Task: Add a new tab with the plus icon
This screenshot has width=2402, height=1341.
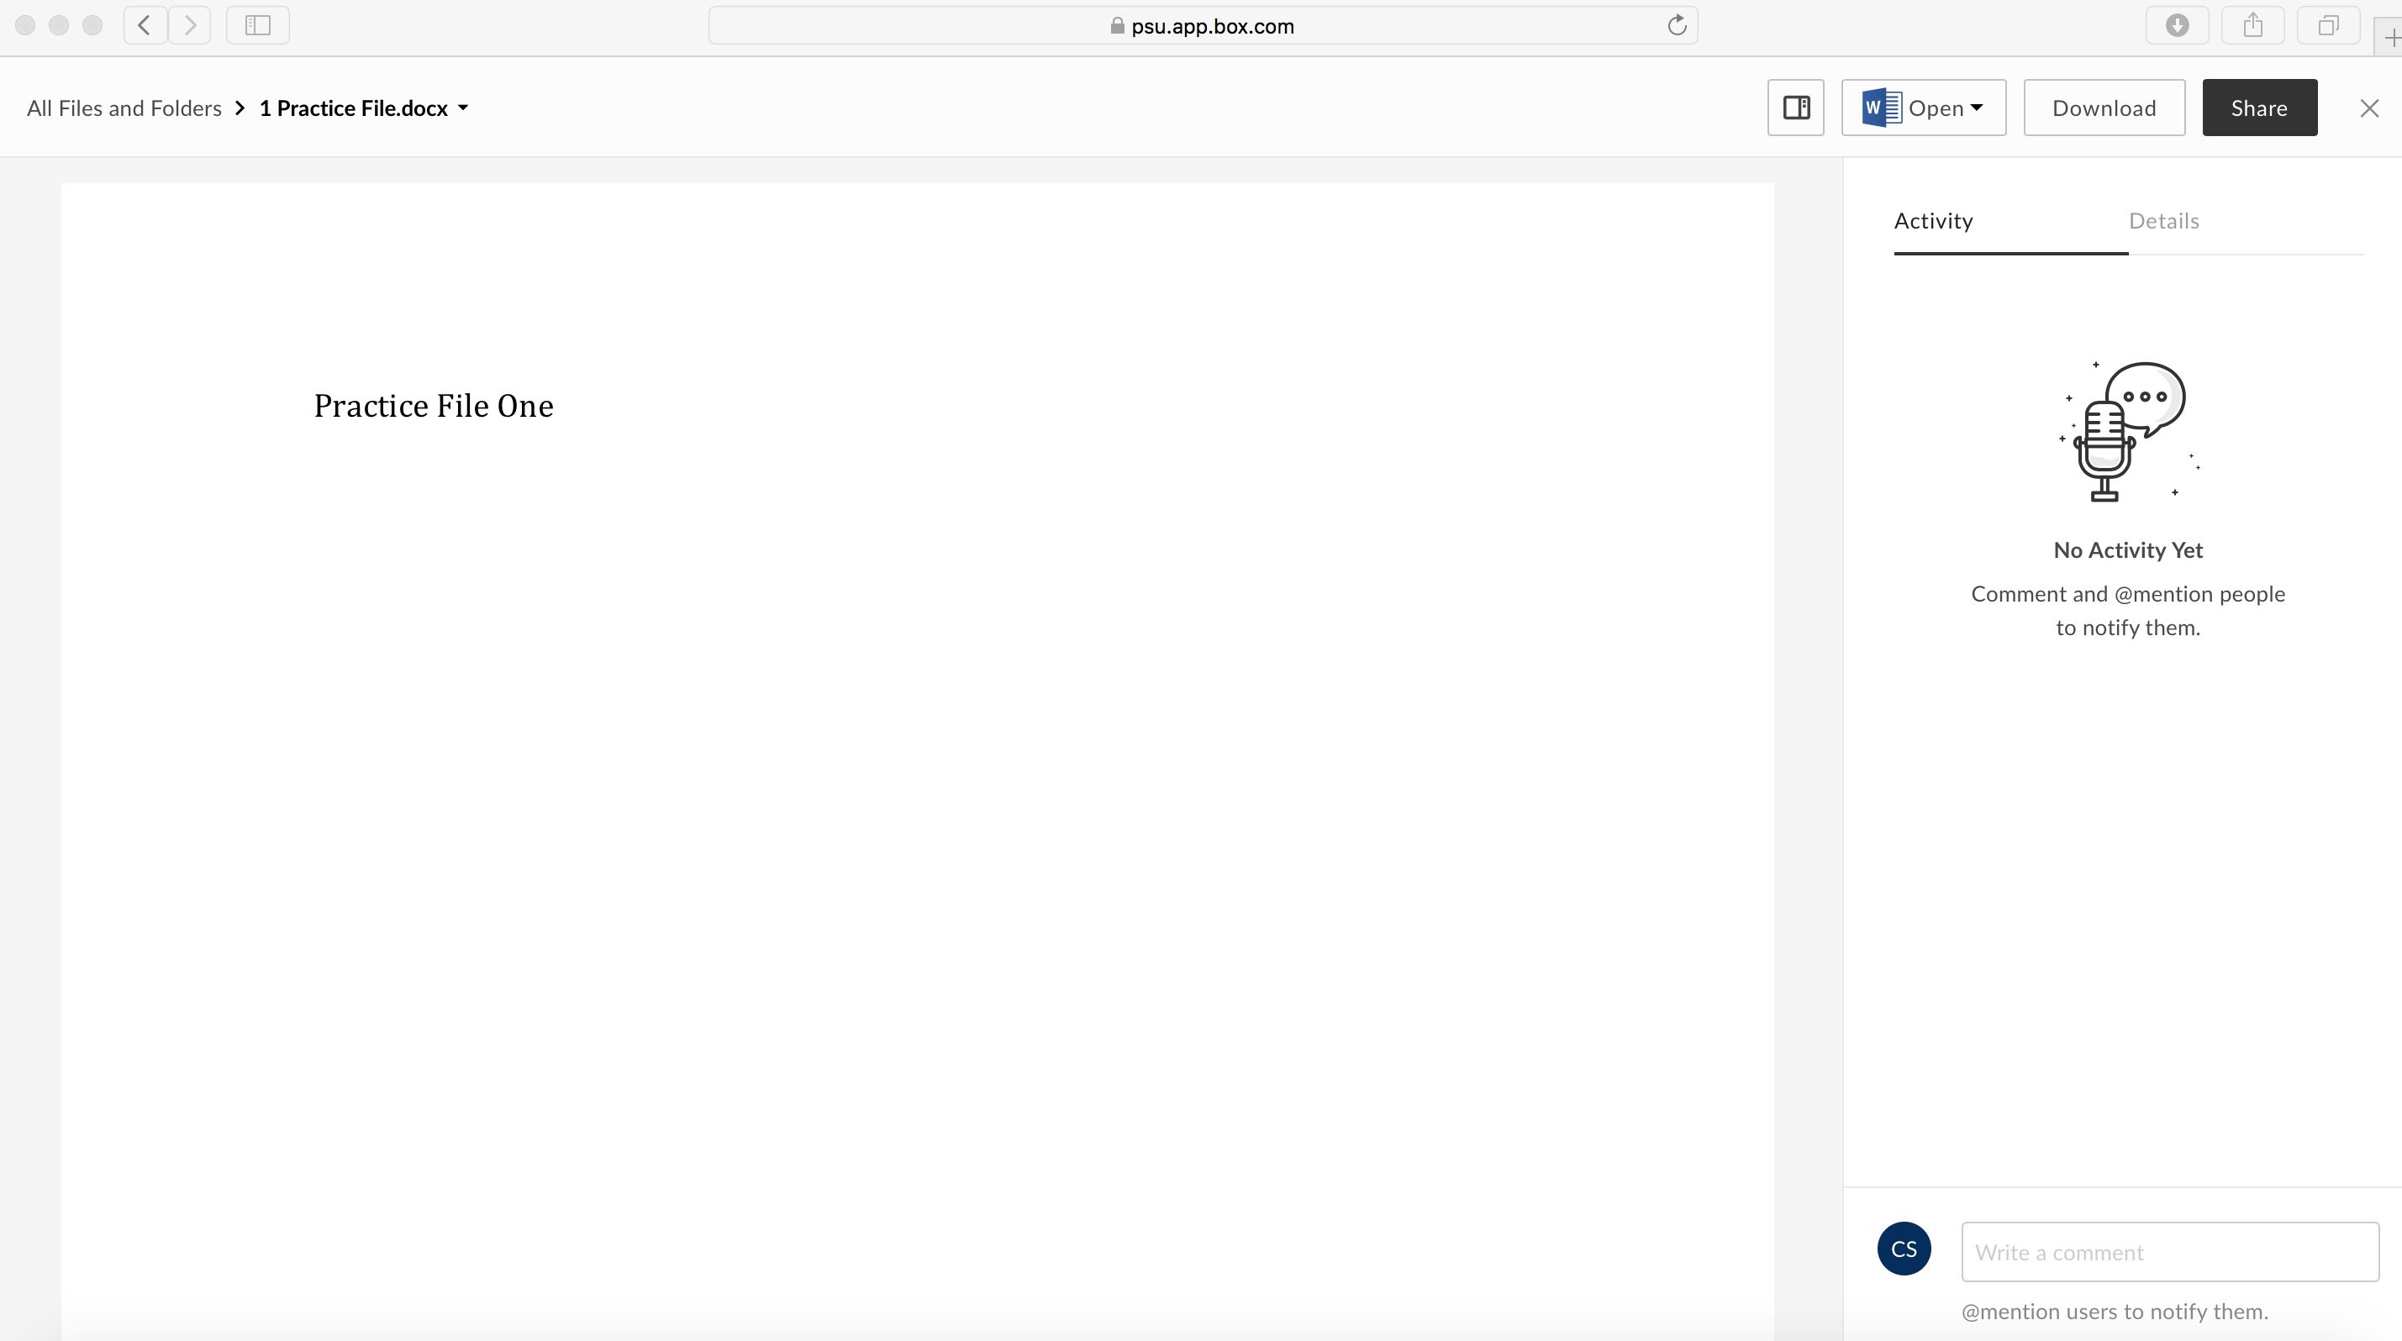Action: pyautogui.click(x=2392, y=37)
